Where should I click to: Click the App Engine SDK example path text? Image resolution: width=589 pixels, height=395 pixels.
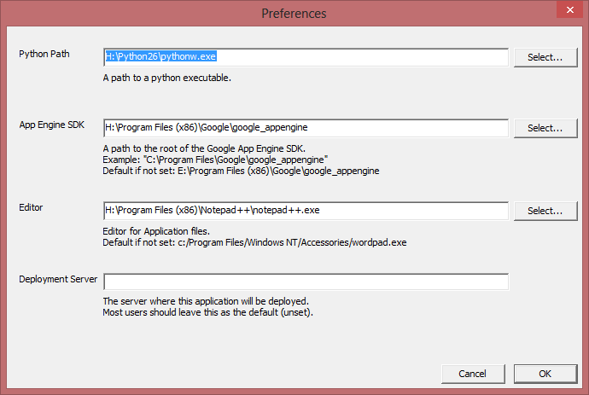pyautogui.click(x=215, y=160)
